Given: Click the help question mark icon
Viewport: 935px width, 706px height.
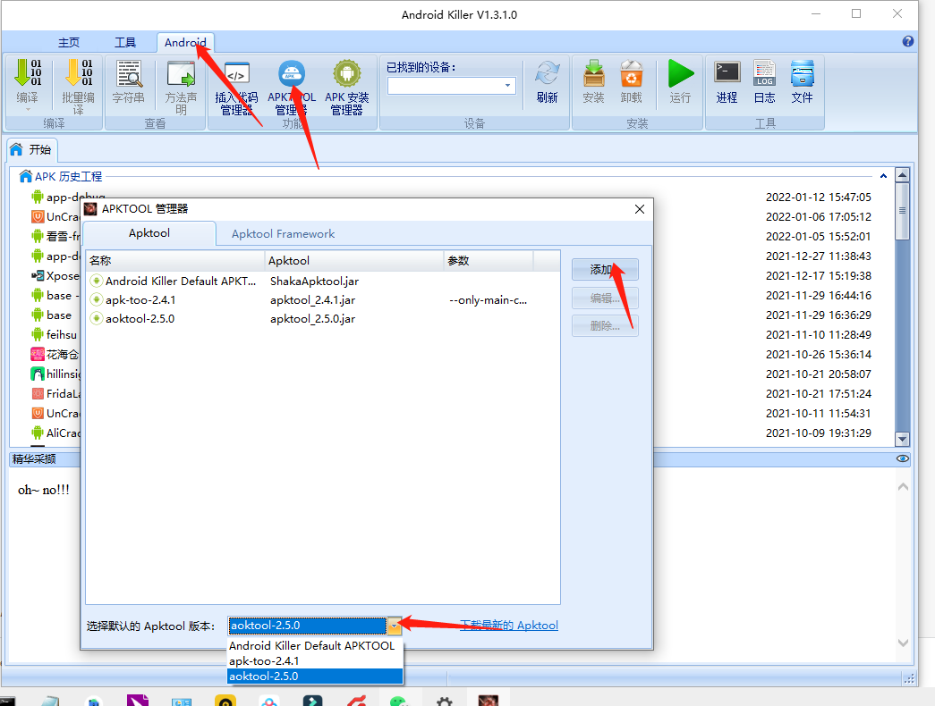Looking at the screenshot, I should coord(907,41).
